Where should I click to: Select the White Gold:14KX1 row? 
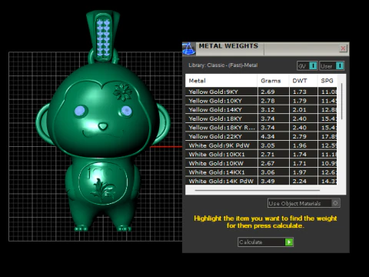pos(261,172)
